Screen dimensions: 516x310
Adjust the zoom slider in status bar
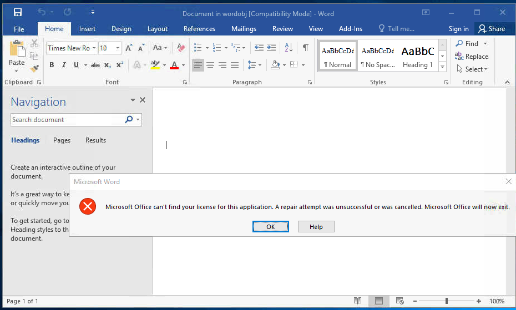click(x=446, y=301)
